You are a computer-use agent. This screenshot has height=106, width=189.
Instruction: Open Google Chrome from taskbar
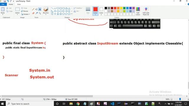pos(78,104)
